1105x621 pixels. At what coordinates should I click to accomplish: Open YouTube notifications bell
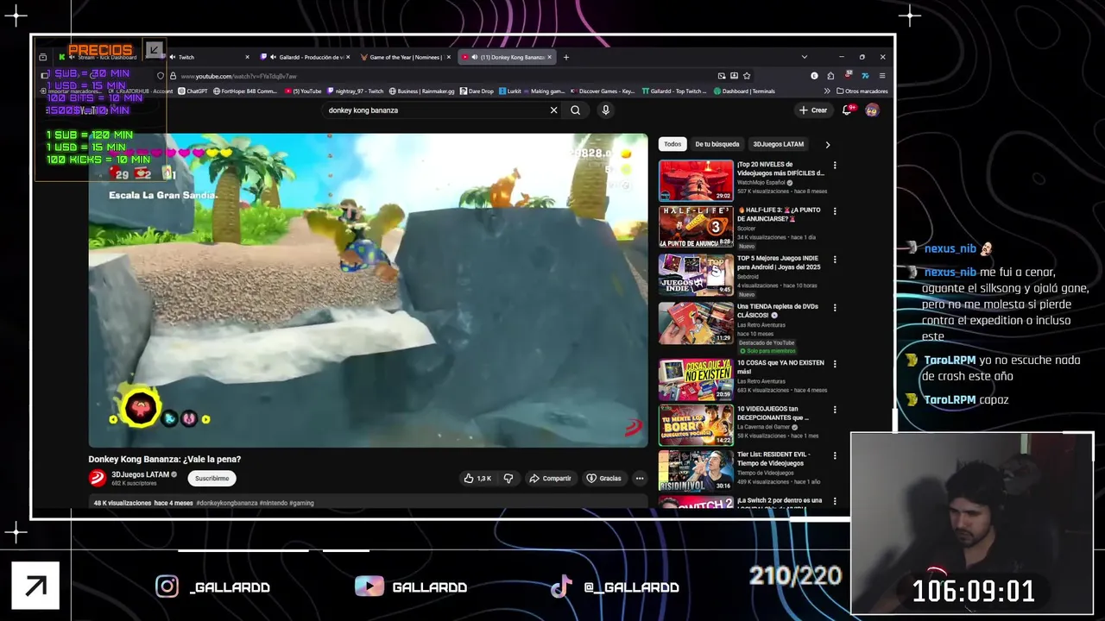click(x=848, y=110)
